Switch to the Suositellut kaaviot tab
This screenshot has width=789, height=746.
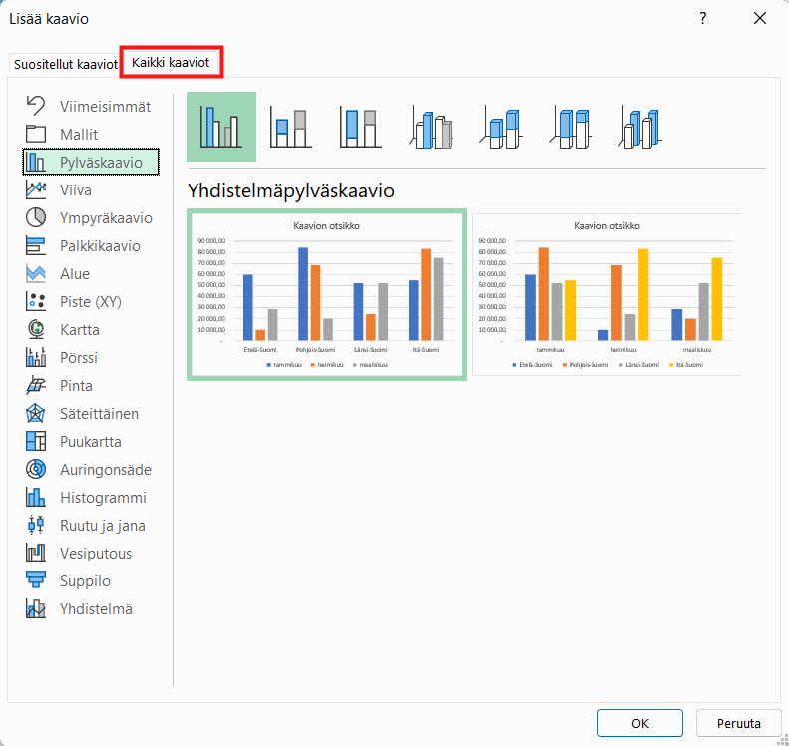tap(65, 64)
